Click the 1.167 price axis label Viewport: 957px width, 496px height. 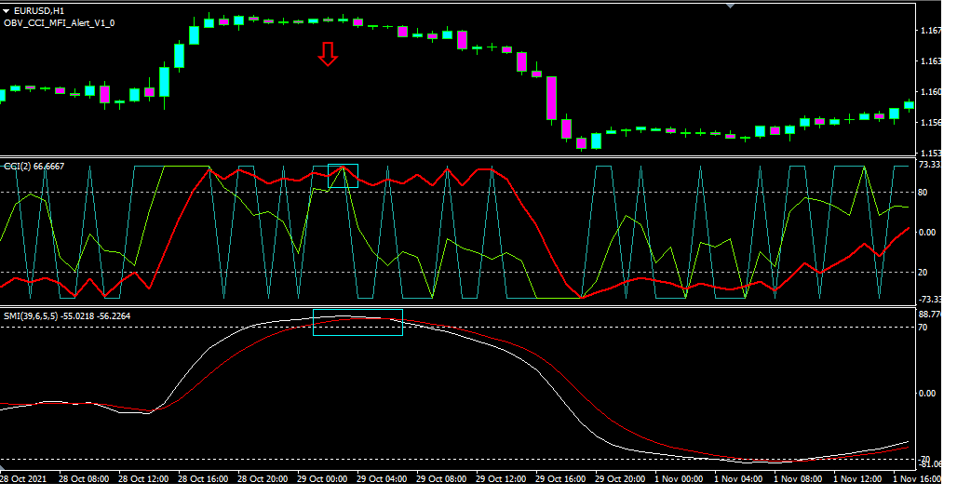[x=929, y=32]
